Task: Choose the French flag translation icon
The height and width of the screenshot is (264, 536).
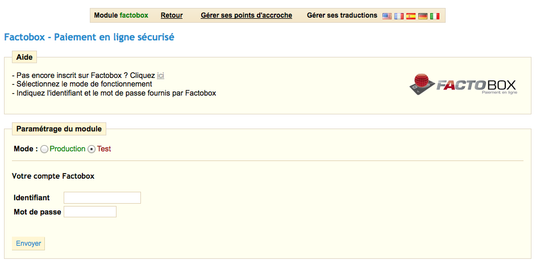Action: coord(399,16)
